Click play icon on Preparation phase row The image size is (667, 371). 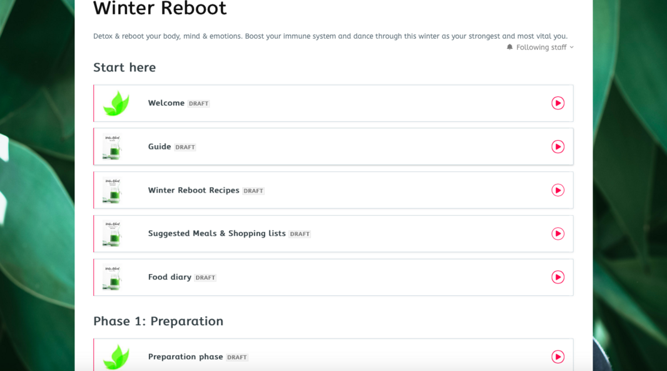[558, 357]
